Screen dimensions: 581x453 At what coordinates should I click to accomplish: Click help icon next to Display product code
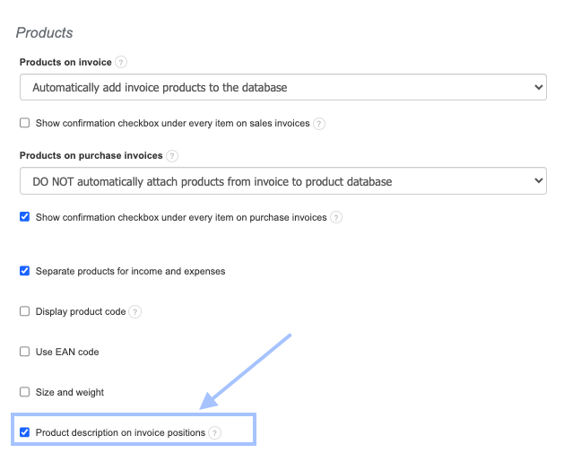coord(134,312)
